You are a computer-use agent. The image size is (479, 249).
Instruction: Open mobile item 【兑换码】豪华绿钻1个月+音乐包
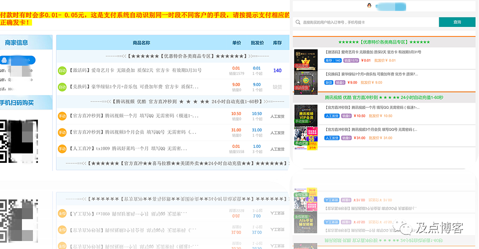point(371,74)
